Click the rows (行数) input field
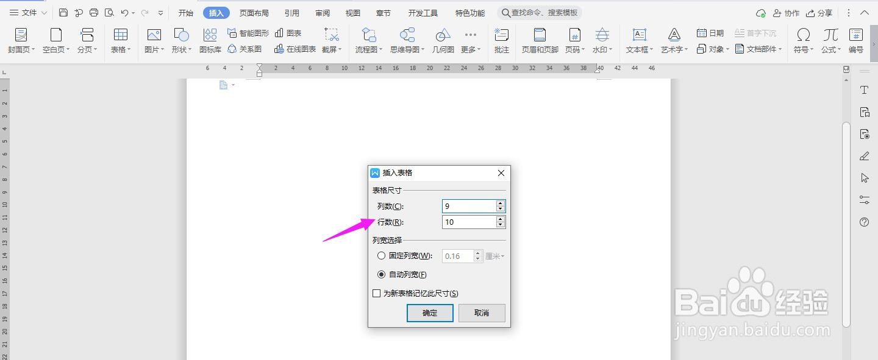 pyautogui.click(x=469, y=222)
